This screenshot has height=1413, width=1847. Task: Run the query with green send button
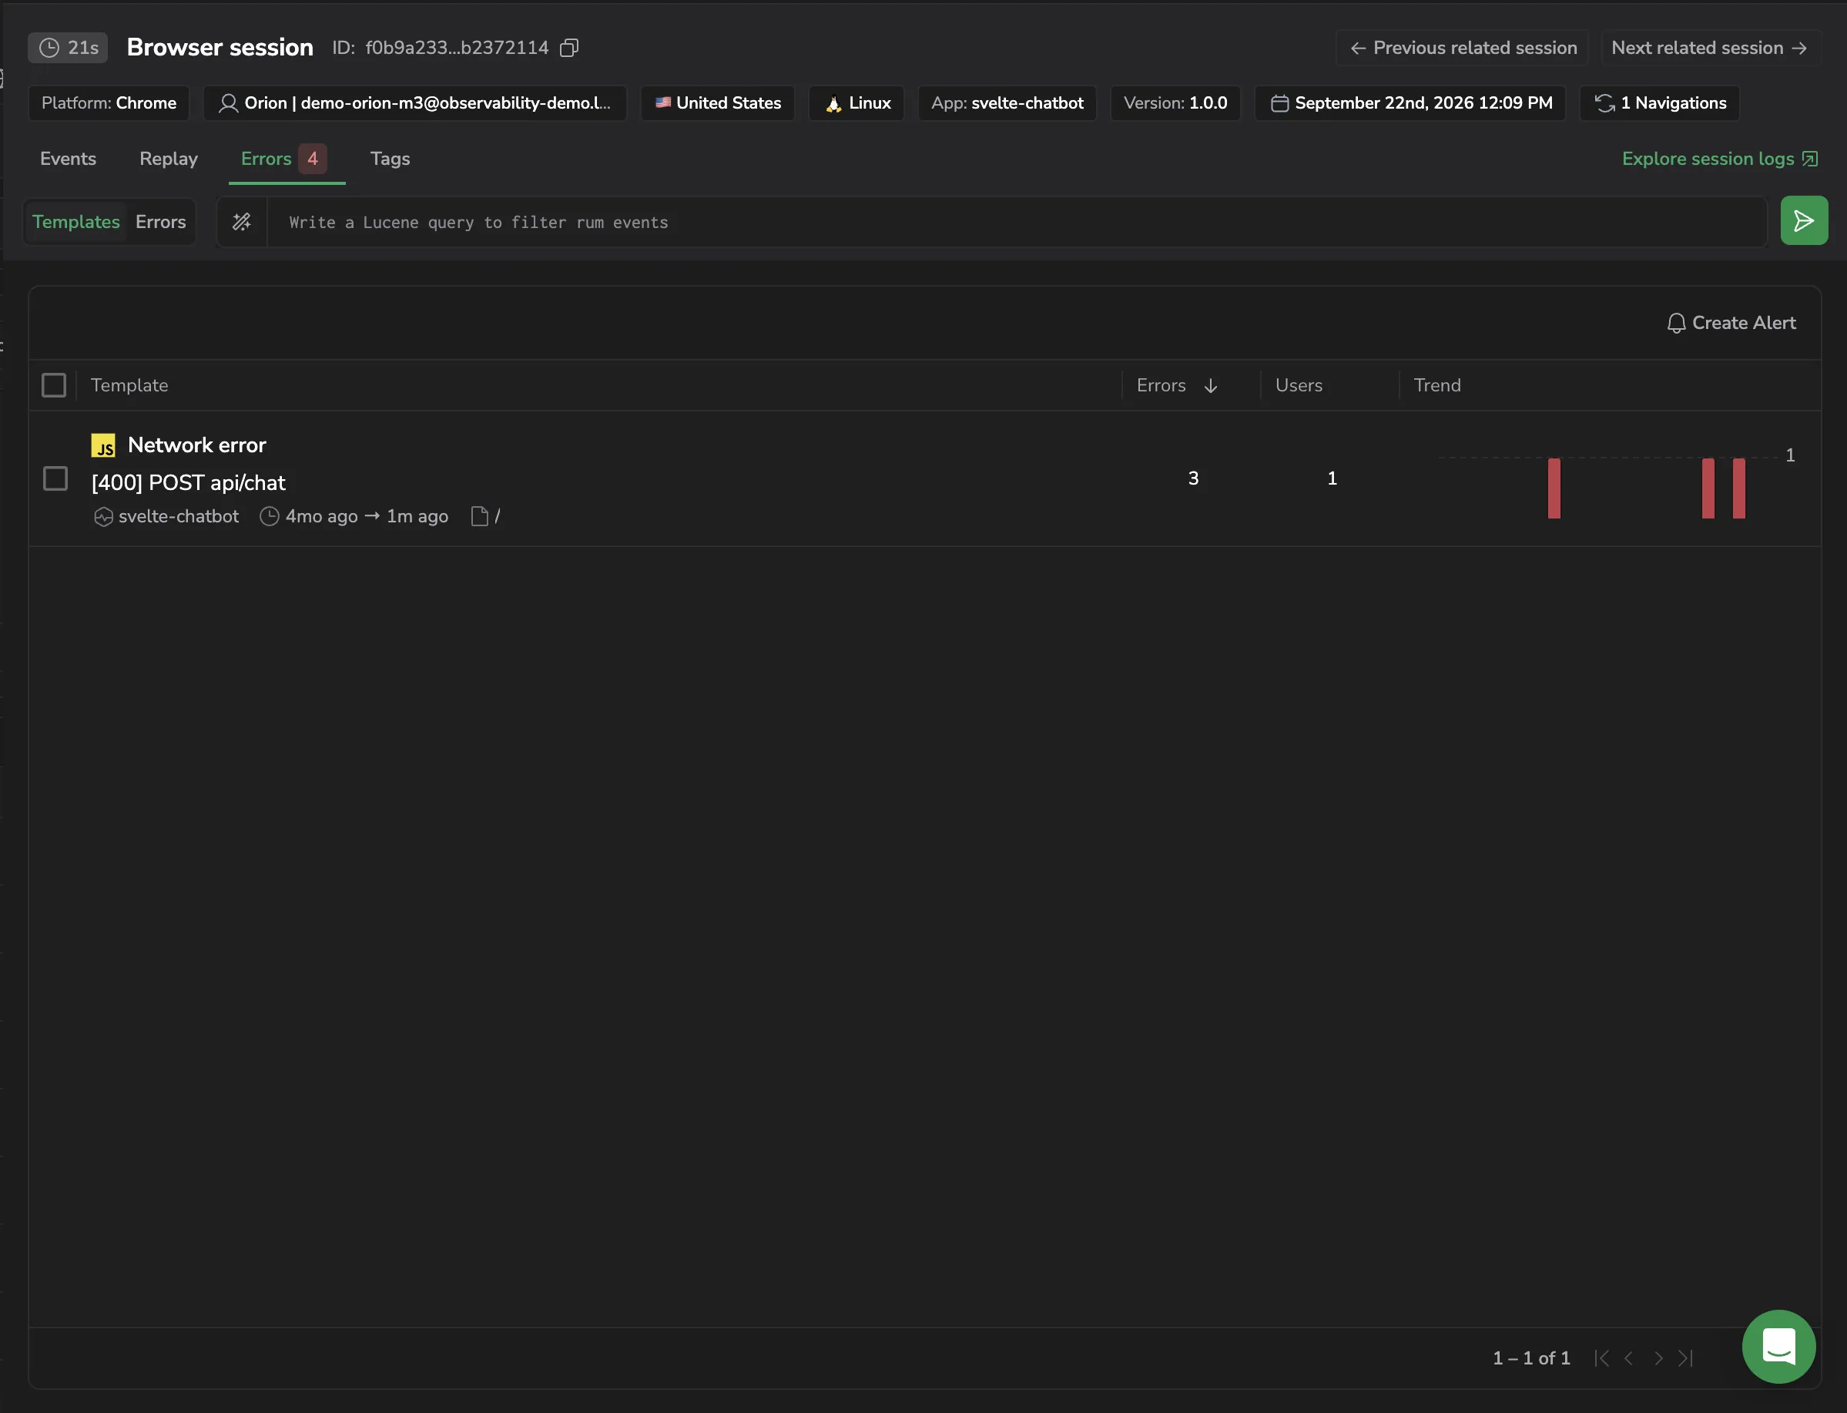tap(1804, 221)
